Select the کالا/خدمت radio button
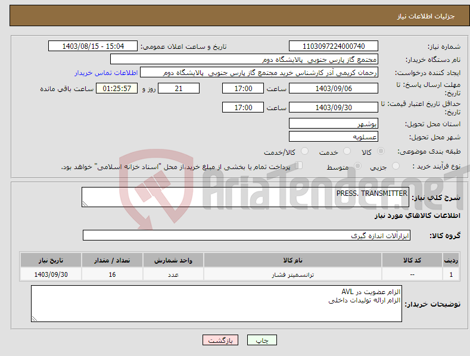 pyautogui.click(x=304, y=151)
